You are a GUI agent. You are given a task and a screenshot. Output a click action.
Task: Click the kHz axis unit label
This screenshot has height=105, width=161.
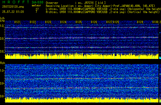coord(2,21)
